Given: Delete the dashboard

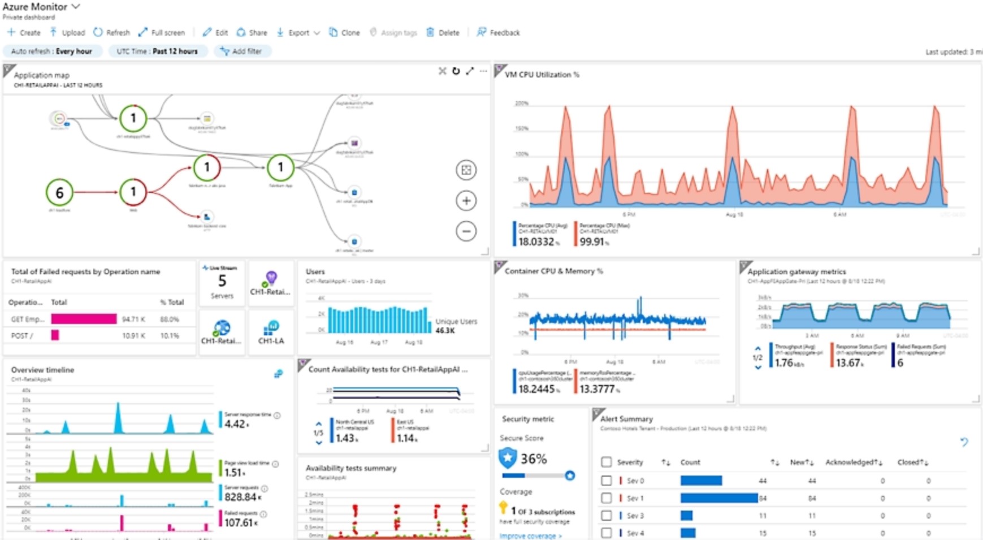Looking at the screenshot, I should 443,33.
